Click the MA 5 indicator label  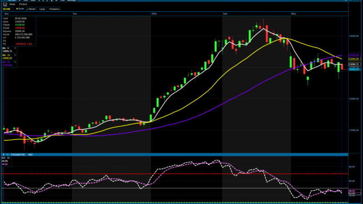coord(6,48)
